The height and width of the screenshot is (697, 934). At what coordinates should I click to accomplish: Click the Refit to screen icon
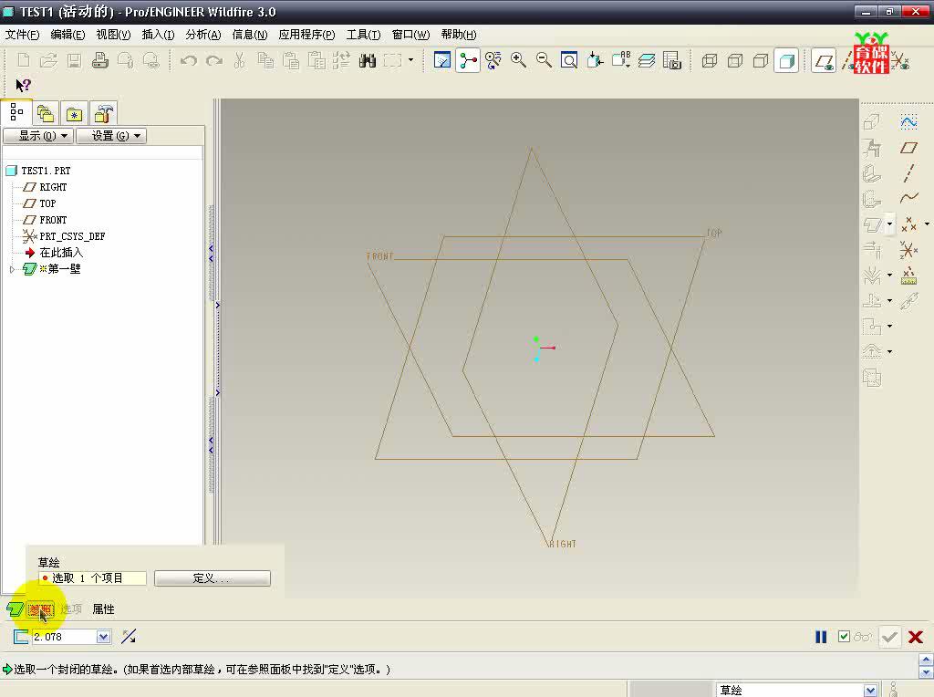pyautogui.click(x=569, y=60)
